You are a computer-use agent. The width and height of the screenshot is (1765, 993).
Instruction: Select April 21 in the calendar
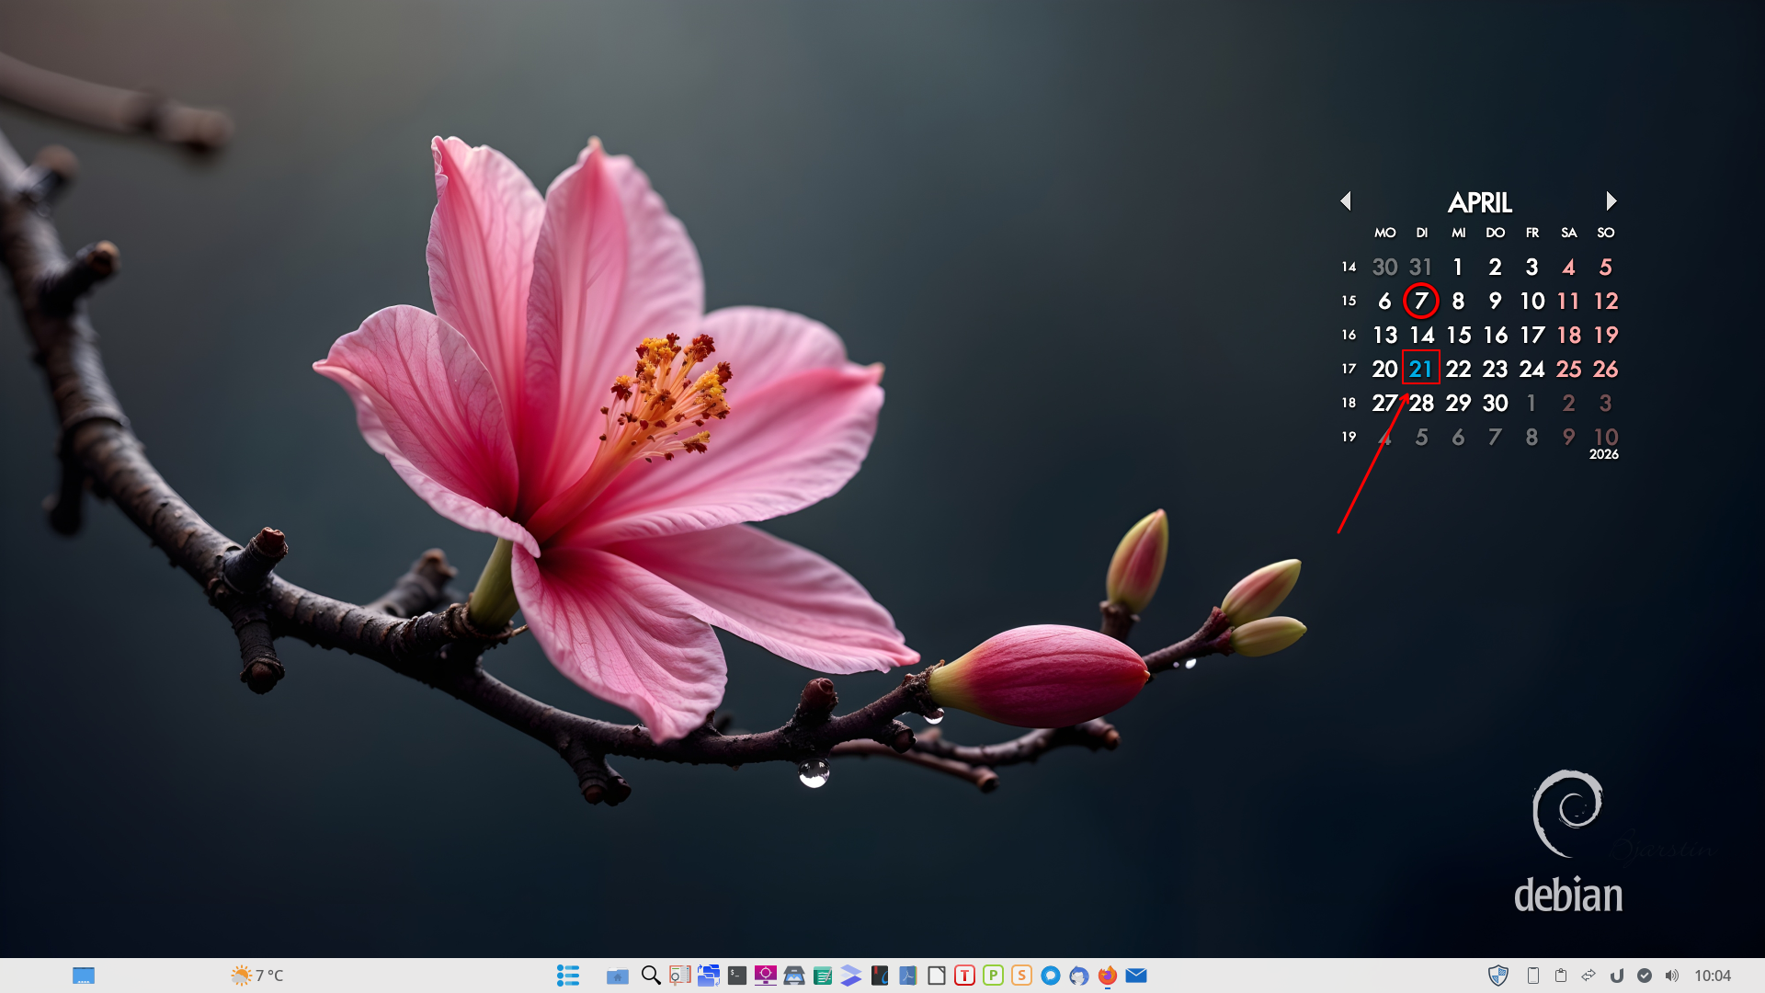click(x=1420, y=369)
